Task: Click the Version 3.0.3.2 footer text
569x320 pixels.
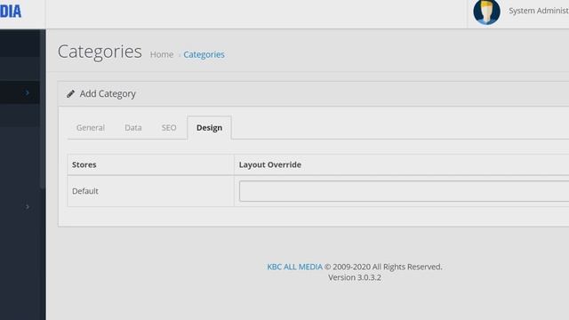Action: pyautogui.click(x=355, y=277)
